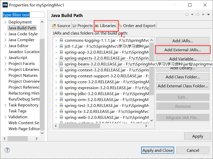
Task: Select Java Build Path in the tree
Action: click(x=22, y=28)
